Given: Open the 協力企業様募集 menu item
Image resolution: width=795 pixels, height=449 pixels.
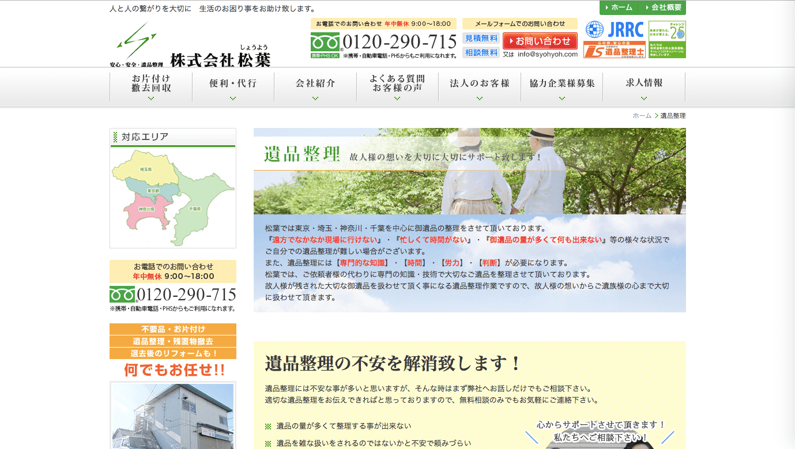Looking at the screenshot, I should tap(562, 86).
